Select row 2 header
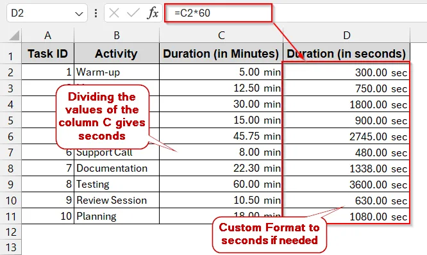The image size is (427, 255). (x=11, y=72)
